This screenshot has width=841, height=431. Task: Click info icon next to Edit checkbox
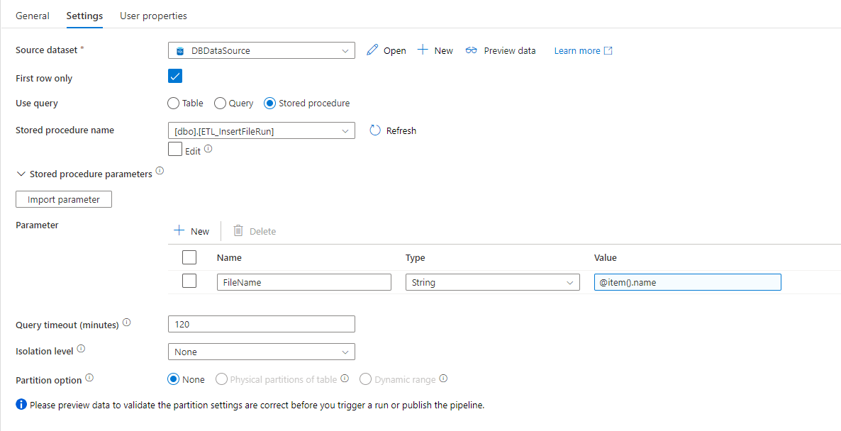tap(208, 150)
